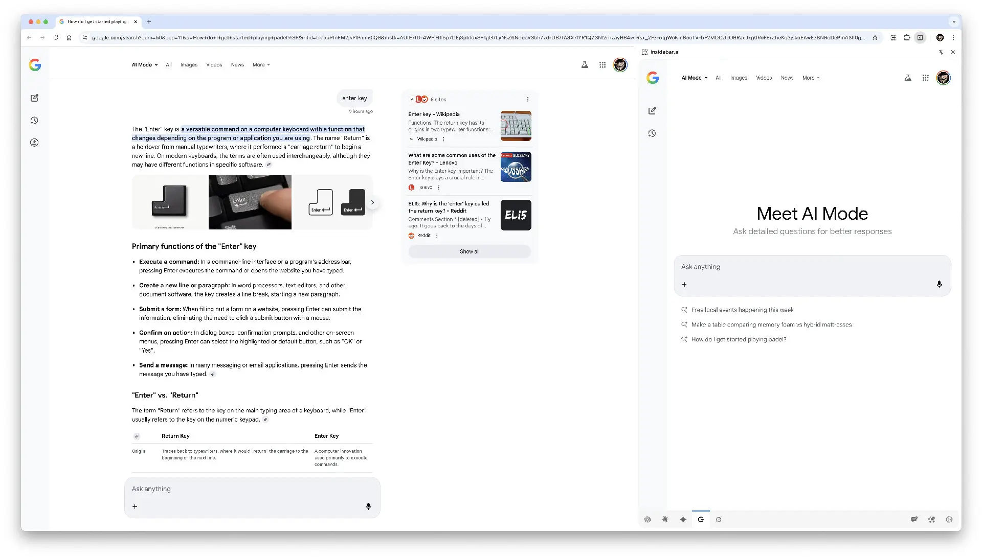This screenshot has height=558, width=982.
Task: Open the Gemini sparkle tab in sidebar
Action: pos(683,520)
